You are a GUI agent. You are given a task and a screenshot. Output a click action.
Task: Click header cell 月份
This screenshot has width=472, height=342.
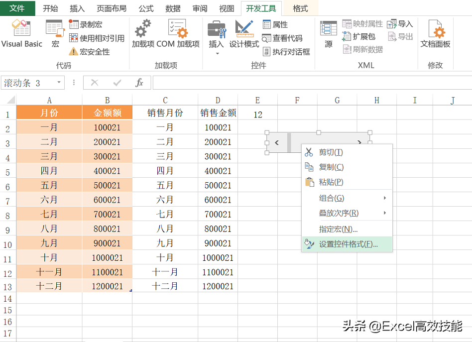click(x=49, y=113)
